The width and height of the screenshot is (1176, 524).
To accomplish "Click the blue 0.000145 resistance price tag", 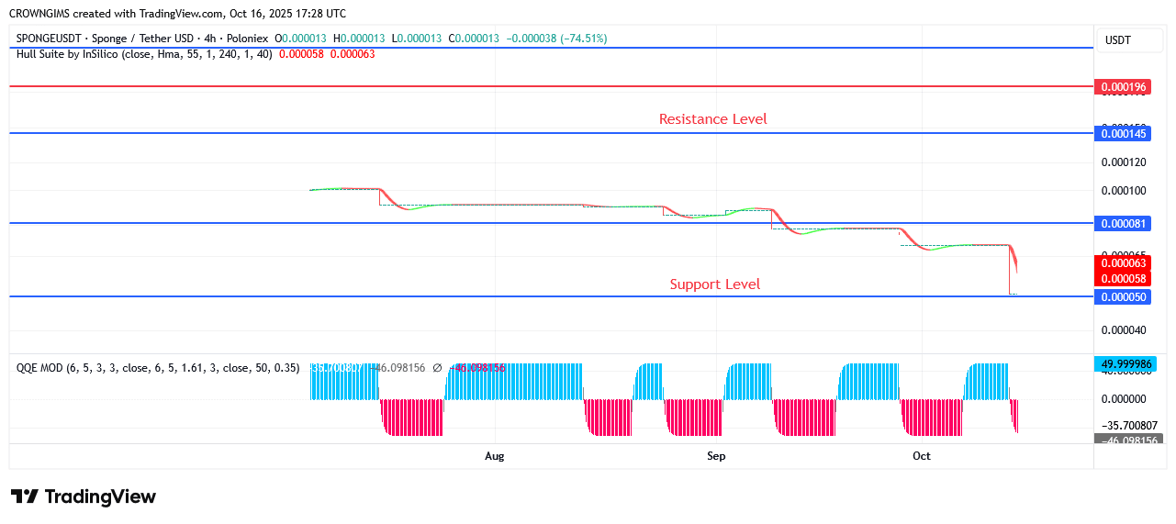I will tap(1123, 134).
